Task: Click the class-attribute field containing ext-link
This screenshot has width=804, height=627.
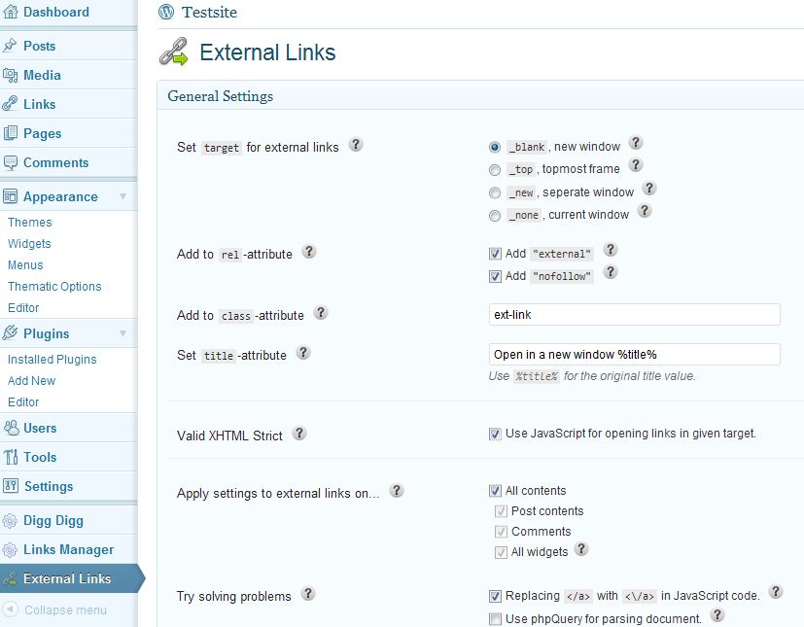Action: tap(634, 314)
